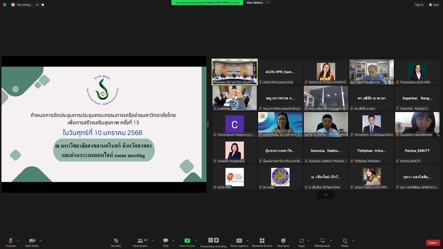Stop the recording in top bar
This screenshot has width=443, height=249.
click(x=43, y=5)
